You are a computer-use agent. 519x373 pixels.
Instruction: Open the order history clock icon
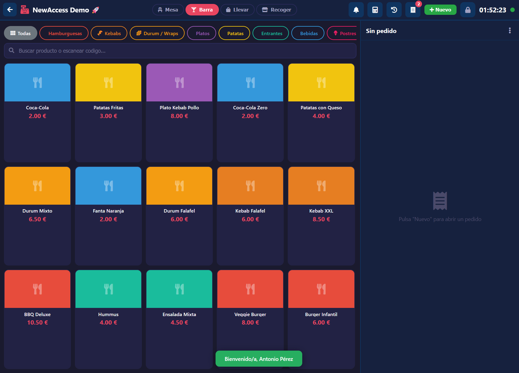click(394, 10)
